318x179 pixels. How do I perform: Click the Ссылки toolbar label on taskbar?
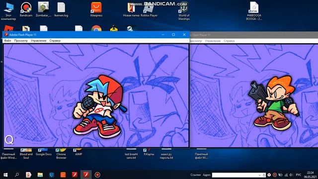tap(195, 175)
